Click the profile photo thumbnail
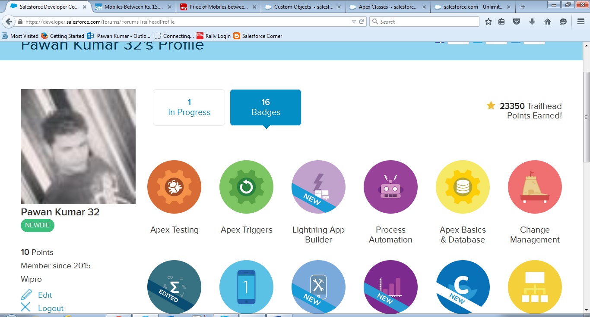This screenshot has height=317, width=590. point(78,146)
